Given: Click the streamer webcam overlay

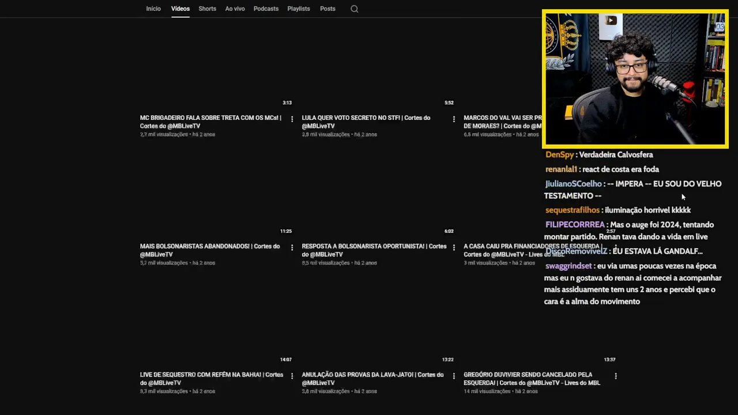Looking at the screenshot, I should tap(635, 79).
